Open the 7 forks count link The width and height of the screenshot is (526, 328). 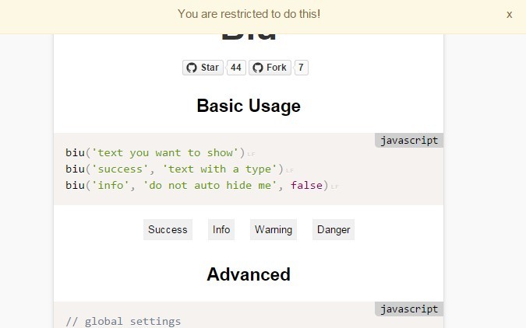click(x=301, y=68)
